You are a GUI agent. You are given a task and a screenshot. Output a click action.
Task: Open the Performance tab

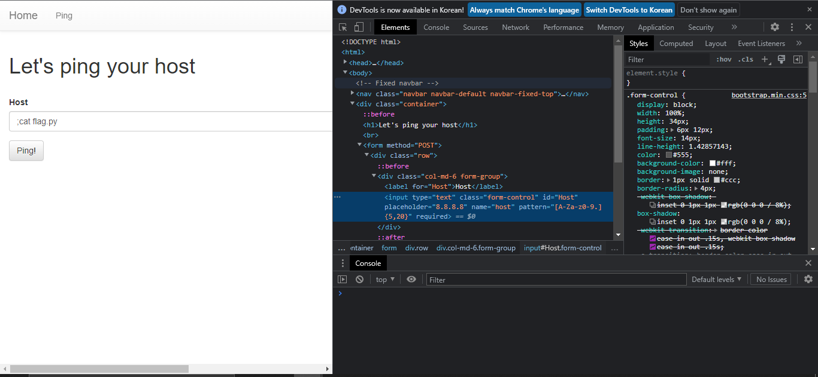[x=563, y=27]
